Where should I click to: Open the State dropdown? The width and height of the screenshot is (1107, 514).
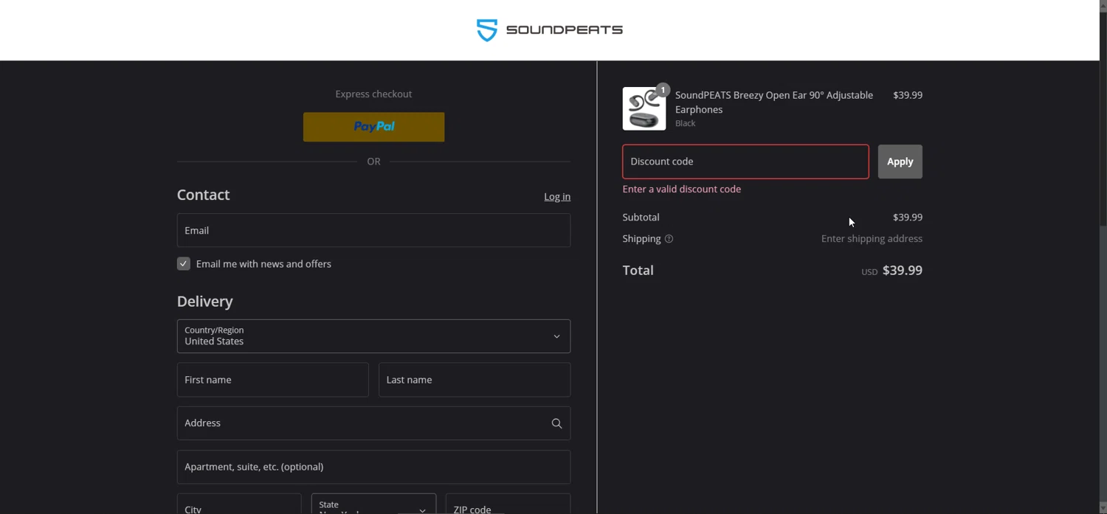tap(373, 504)
